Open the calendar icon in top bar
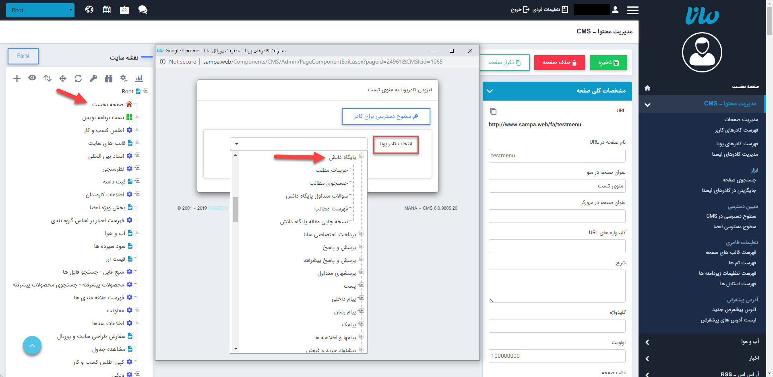 pyautogui.click(x=107, y=10)
